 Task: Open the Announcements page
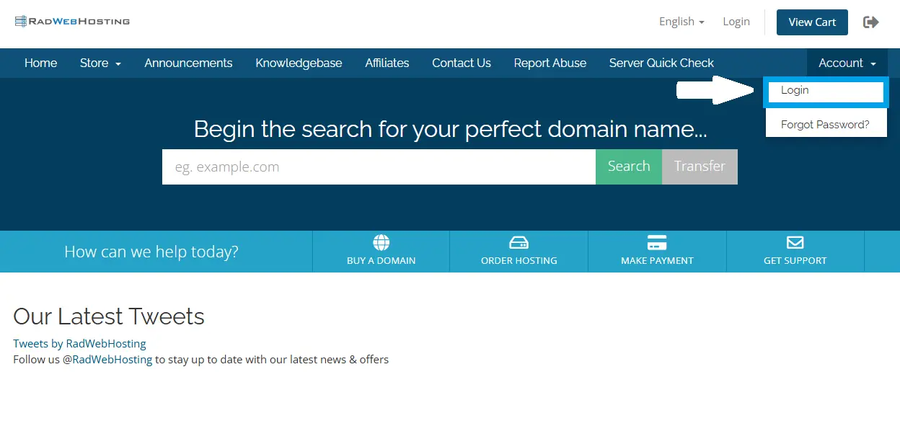188,63
